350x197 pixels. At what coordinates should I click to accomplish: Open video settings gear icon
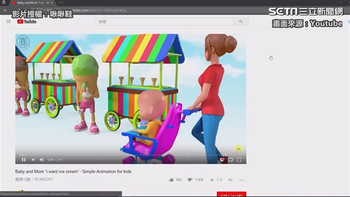[222, 159]
